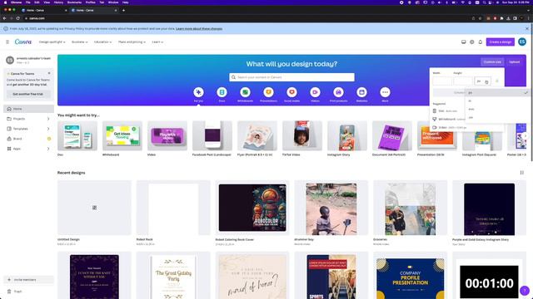Reload the page in Chrome
533x299 pixels.
(x=18, y=18)
